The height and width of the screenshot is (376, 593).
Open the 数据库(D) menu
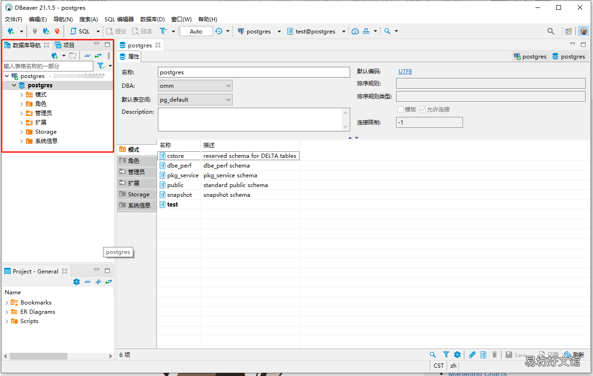click(x=152, y=19)
